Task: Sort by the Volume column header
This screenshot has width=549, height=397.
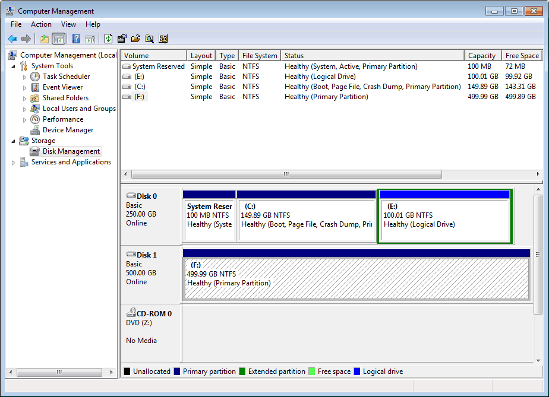Action: pyautogui.click(x=153, y=56)
